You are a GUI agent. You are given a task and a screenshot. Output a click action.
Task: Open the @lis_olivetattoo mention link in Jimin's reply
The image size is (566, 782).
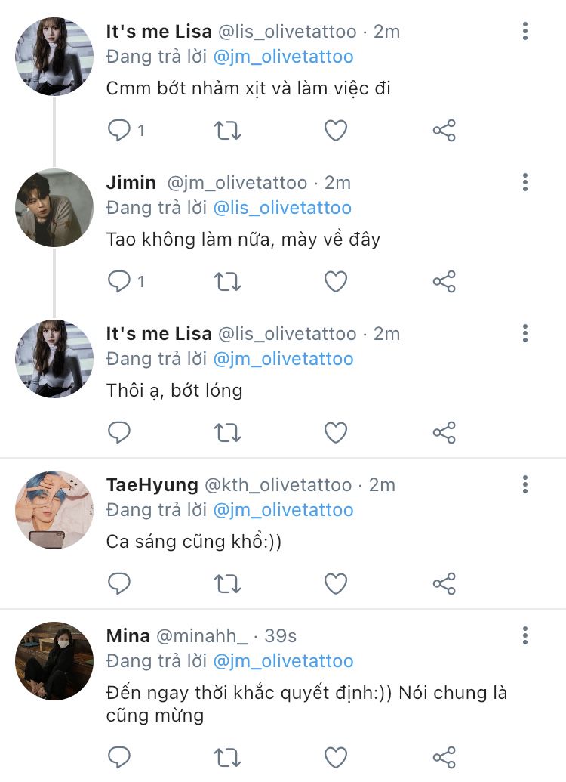tap(283, 208)
